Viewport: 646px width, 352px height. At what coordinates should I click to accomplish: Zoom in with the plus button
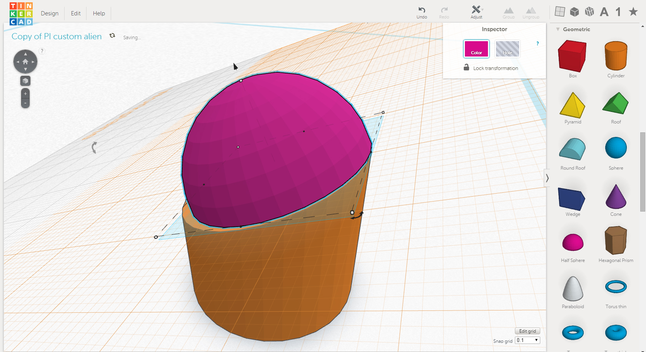[x=25, y=93]
